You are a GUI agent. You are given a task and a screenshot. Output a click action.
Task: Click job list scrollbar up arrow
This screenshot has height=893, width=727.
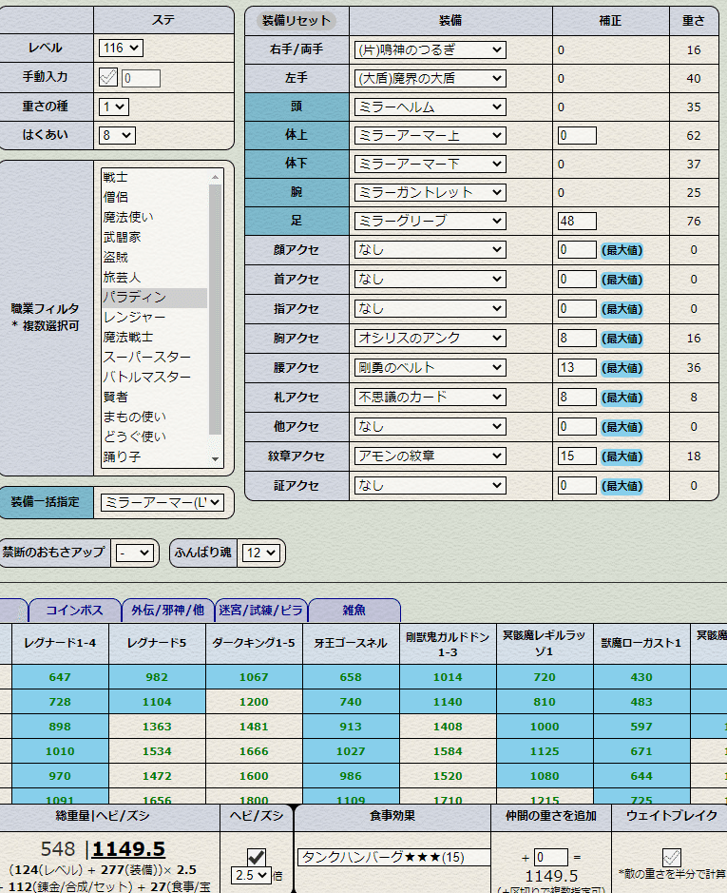pyautogui.click(x=215, y=177)
